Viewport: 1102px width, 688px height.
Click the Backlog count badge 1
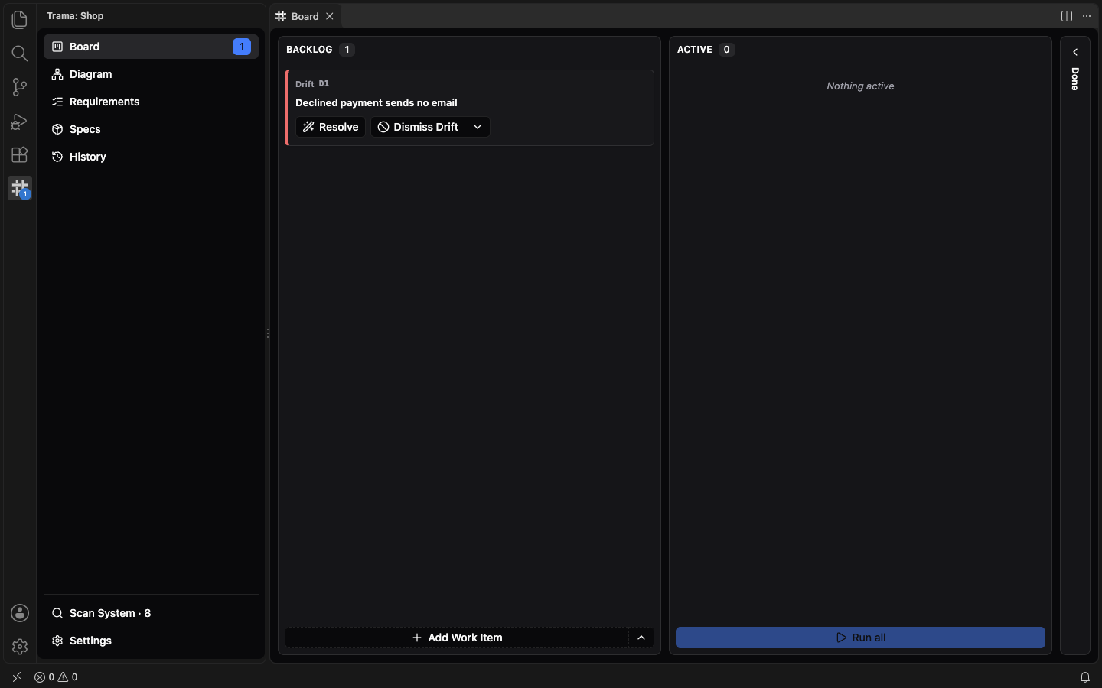coord(347,49)
